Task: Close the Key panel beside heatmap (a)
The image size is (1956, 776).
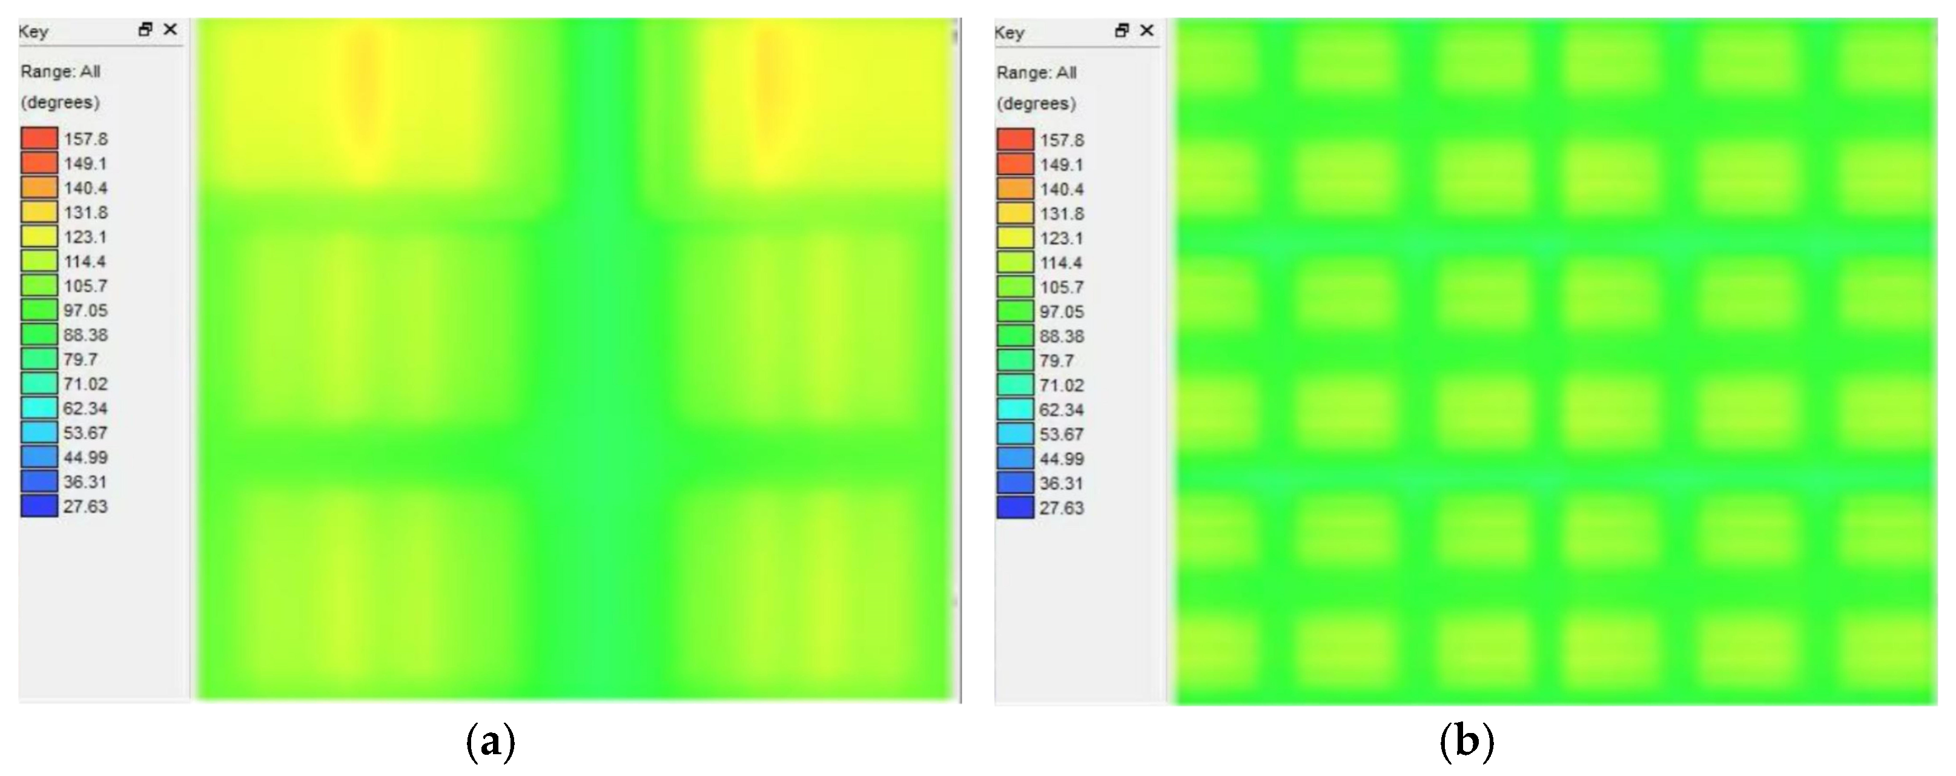Action: pos(171,29)
